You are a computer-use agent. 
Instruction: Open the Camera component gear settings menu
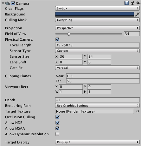(138, 3)
